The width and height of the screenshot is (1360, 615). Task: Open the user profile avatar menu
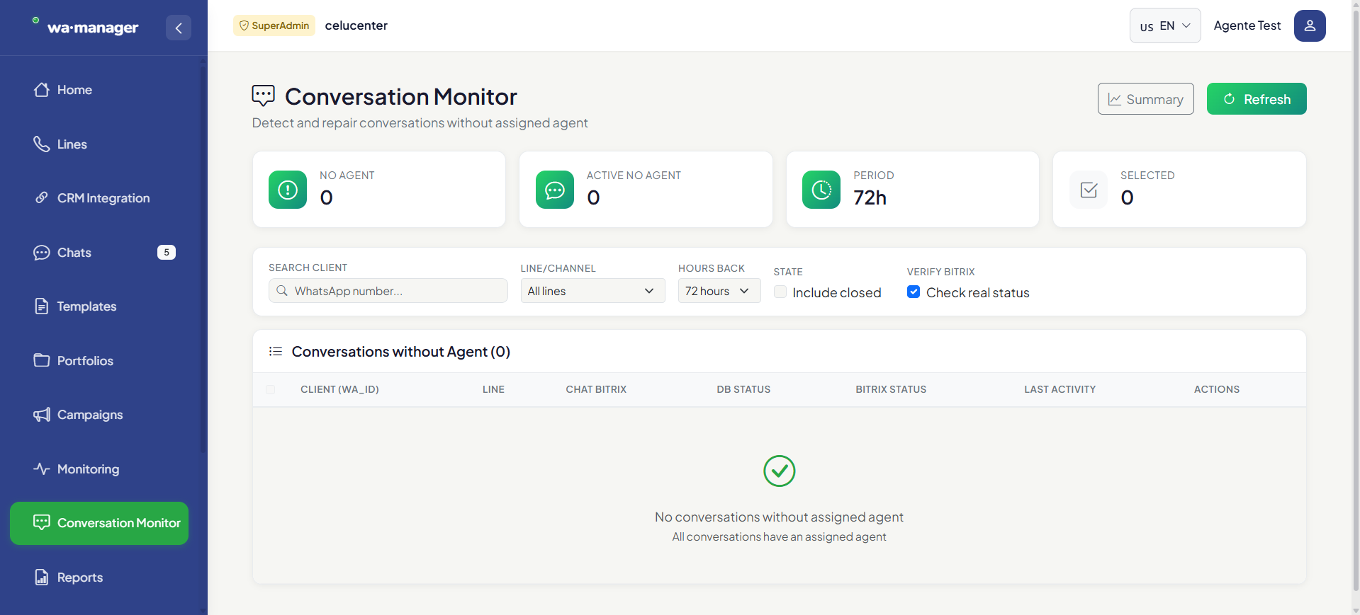click(1310, 25)
